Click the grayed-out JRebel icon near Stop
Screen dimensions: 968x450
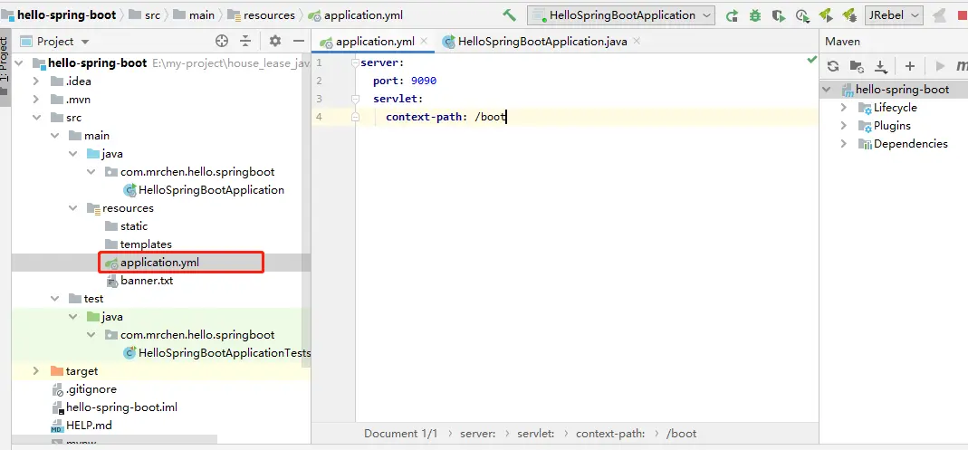[939, 15]
